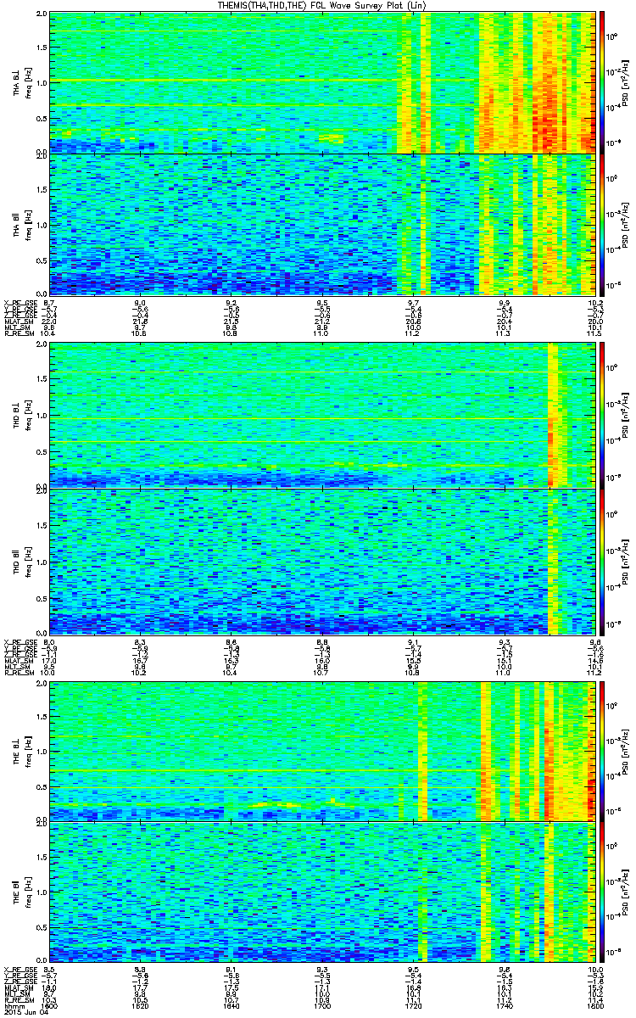Click the 1720 time tick label
The image size is (636, 1018).
(413, 1008)
